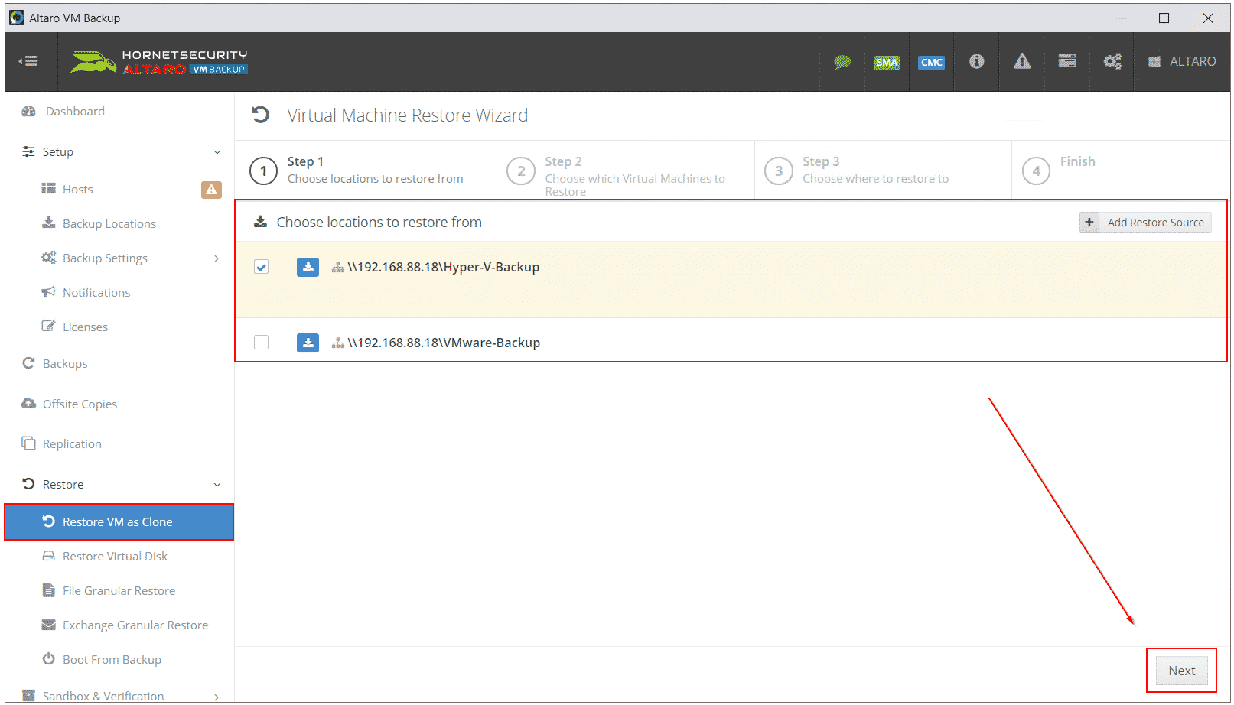Select Restore VM as Clone
Viewport: 1234px width, 705px height.
(119, 522)
